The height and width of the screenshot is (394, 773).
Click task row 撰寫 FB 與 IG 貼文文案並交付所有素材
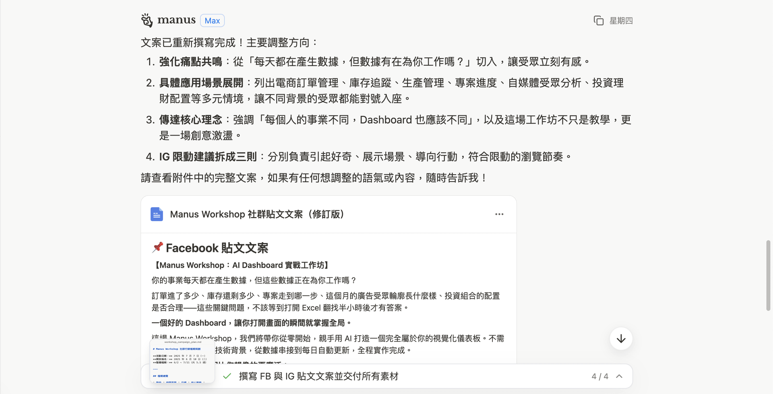pos(386,376)
